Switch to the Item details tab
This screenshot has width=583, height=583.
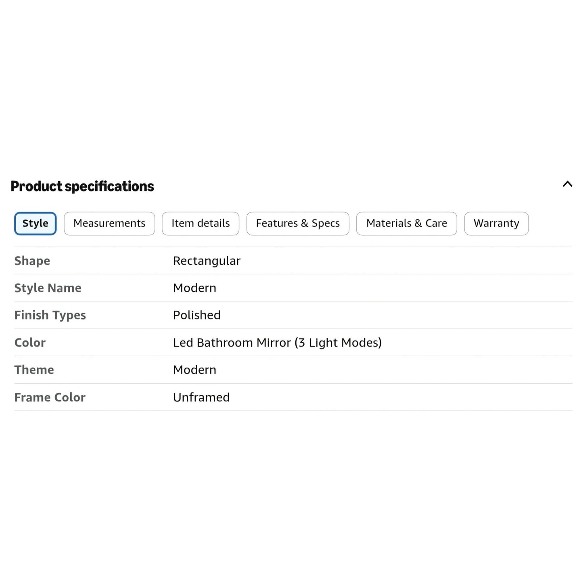pyautogui.click(x=201, y=224)
